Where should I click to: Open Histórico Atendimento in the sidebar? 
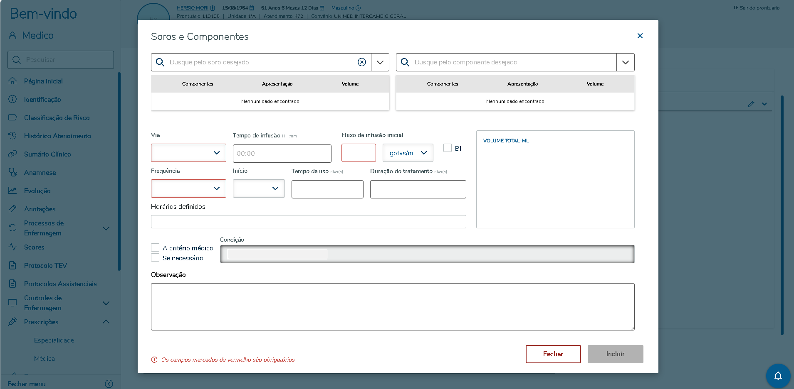coord(57,136)
